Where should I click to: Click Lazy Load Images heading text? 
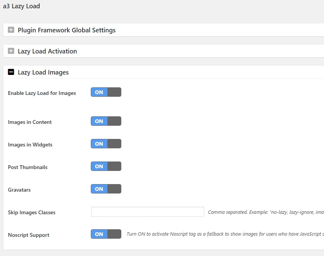[x=43, y=72]
